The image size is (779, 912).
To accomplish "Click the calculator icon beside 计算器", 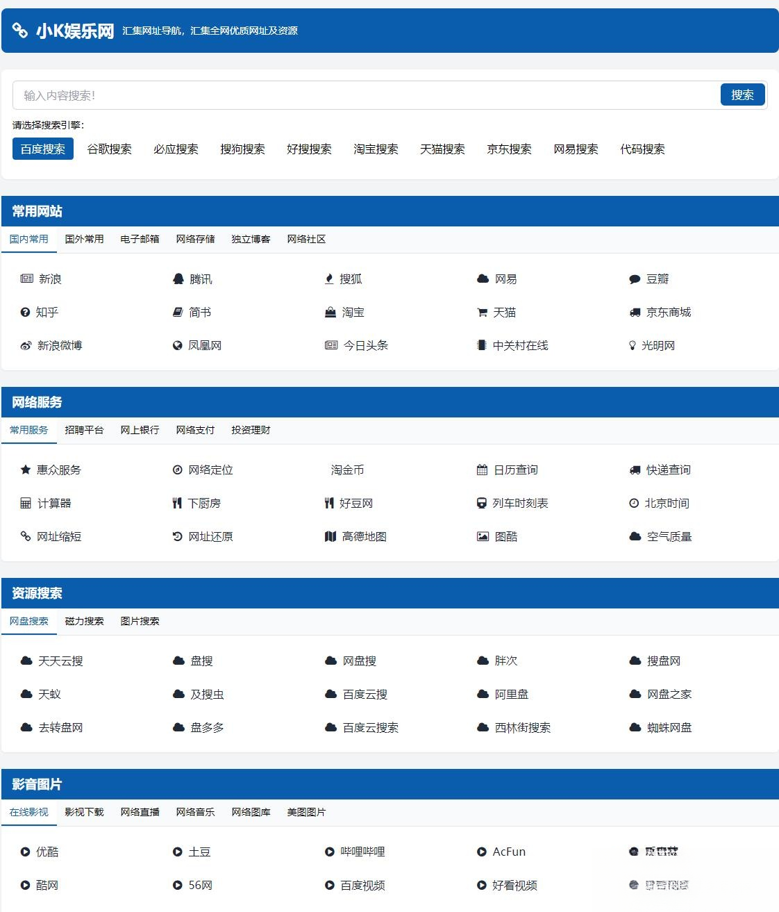I will click(25, 503).
